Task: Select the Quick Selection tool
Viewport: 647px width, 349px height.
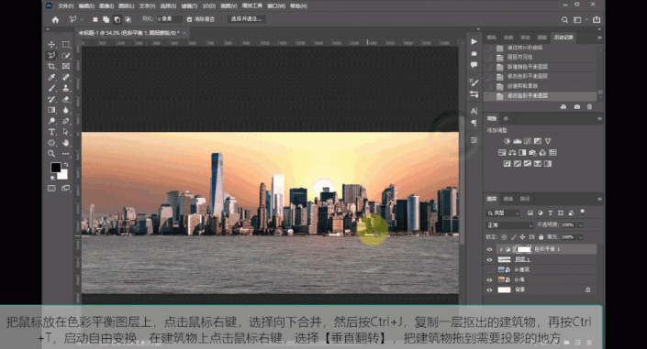Action: click(65, 55)
